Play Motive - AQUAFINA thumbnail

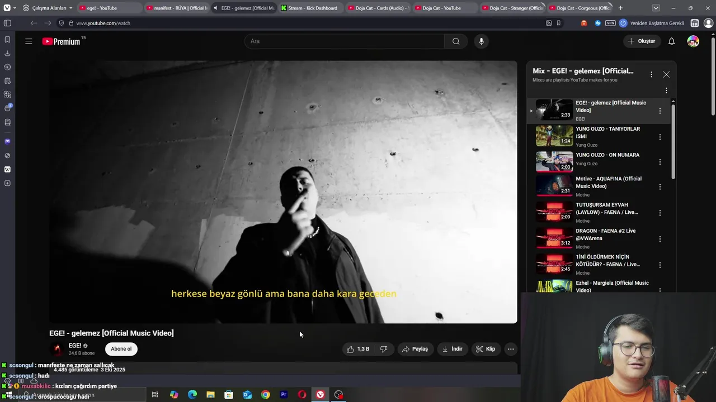click(x=554, y=186)
